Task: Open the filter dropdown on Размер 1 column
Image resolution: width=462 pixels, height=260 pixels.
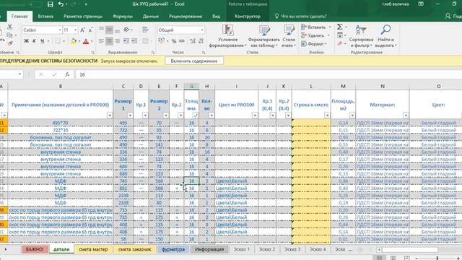Action: (130, 116)
